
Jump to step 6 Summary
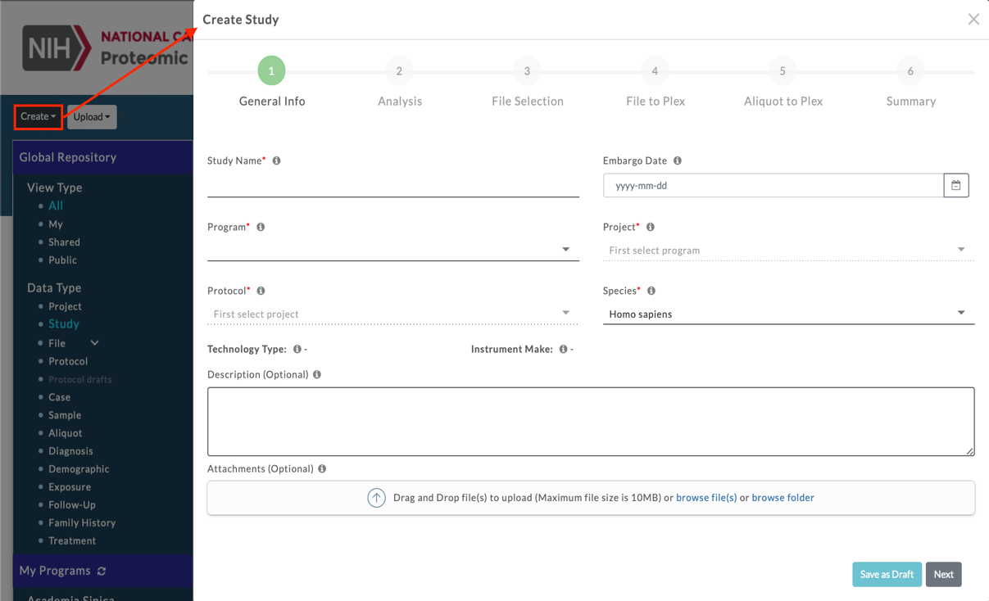910,71
